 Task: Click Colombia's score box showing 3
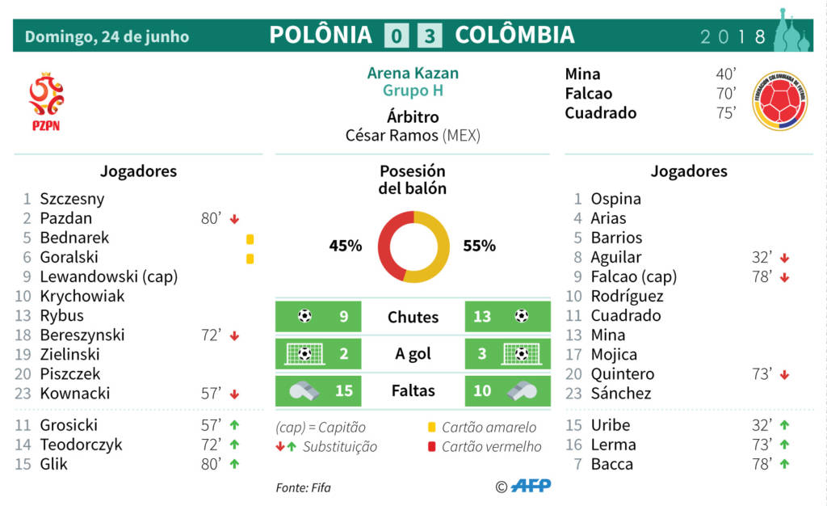(x=430, y=36)
